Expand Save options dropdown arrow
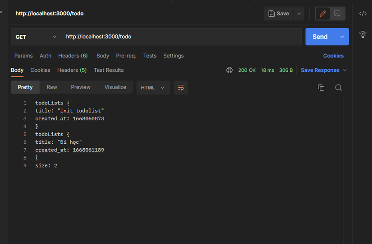The image size is (372, 244). (299, 14)
